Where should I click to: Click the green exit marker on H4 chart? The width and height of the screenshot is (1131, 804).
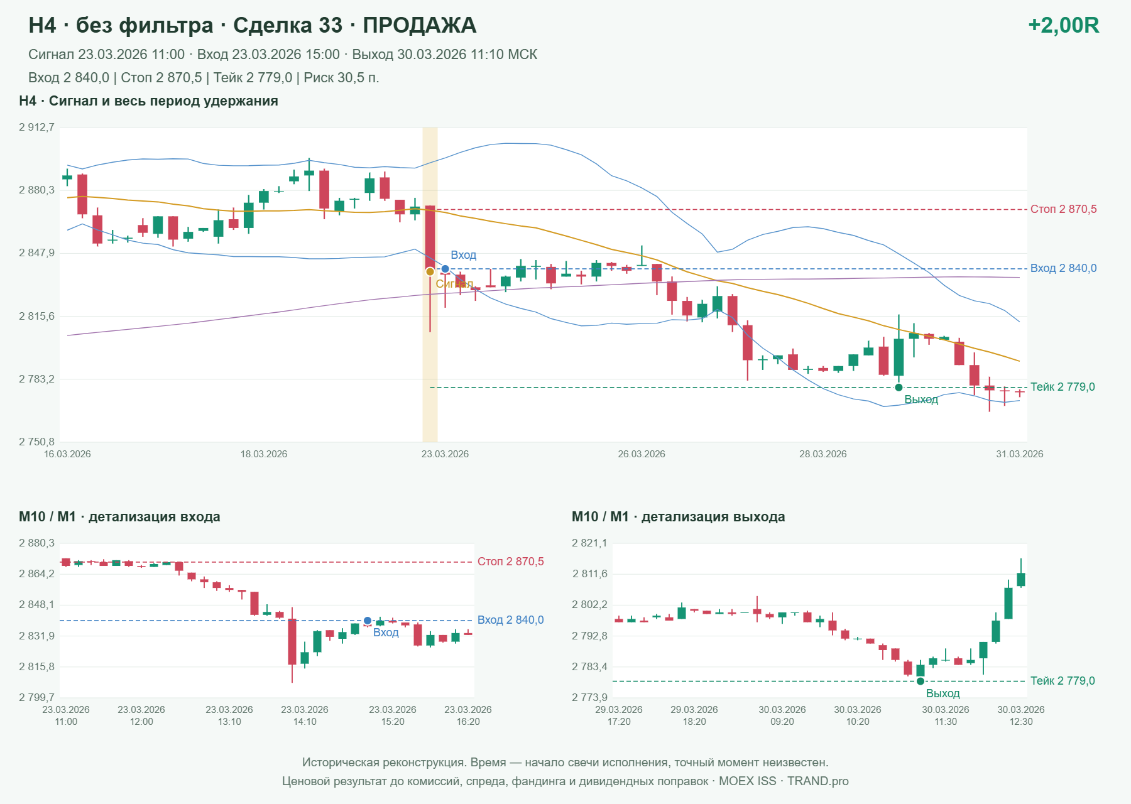[x=899, y=388]
